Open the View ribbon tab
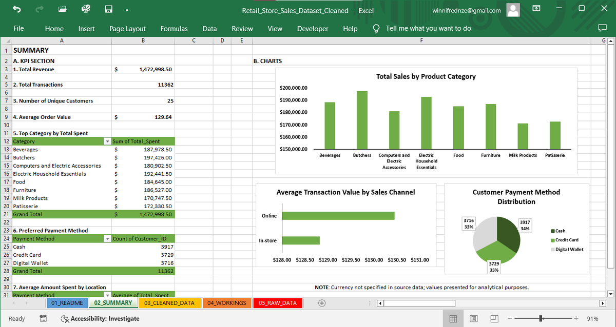 click(x=275, y=29)
